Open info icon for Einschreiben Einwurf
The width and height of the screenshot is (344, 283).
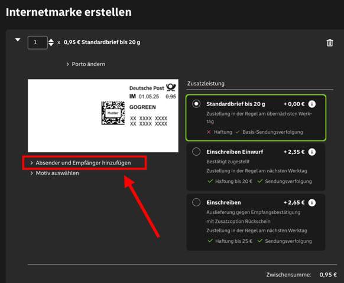tap(311, 152)
